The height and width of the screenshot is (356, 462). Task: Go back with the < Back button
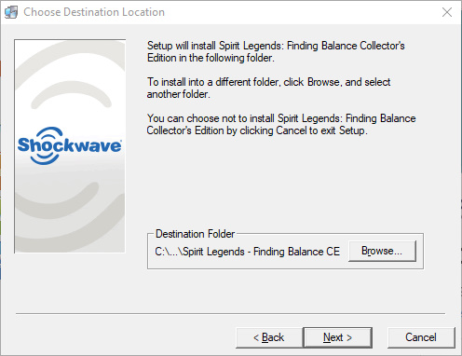[x=269, y=337]
